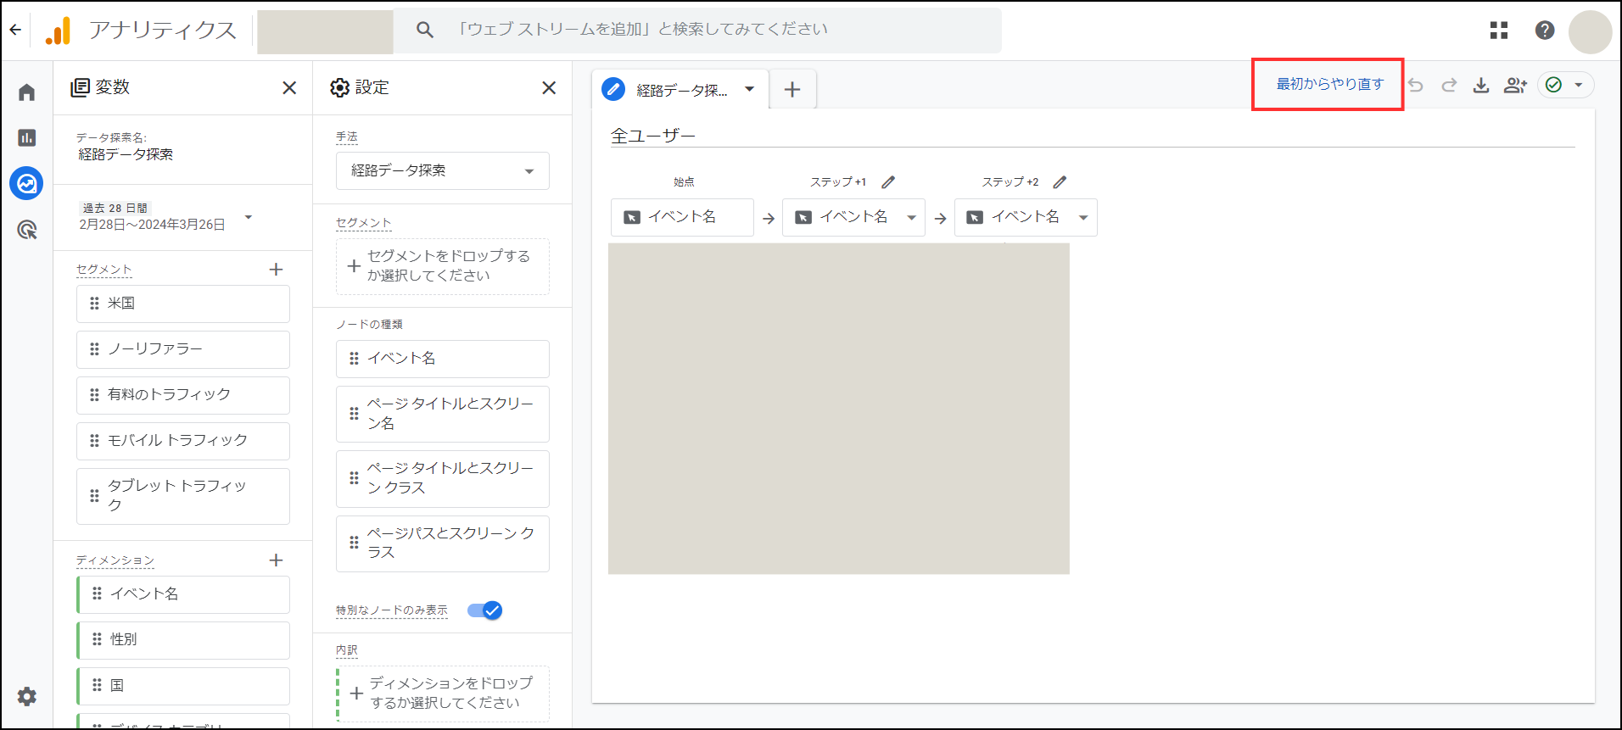The image size is (1622, 730).
Task: Click the download export icon
Action: pyautogui.click(x=1481, y=85)
